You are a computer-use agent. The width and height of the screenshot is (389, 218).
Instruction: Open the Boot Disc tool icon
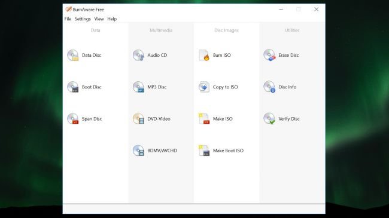coord(72,87)
